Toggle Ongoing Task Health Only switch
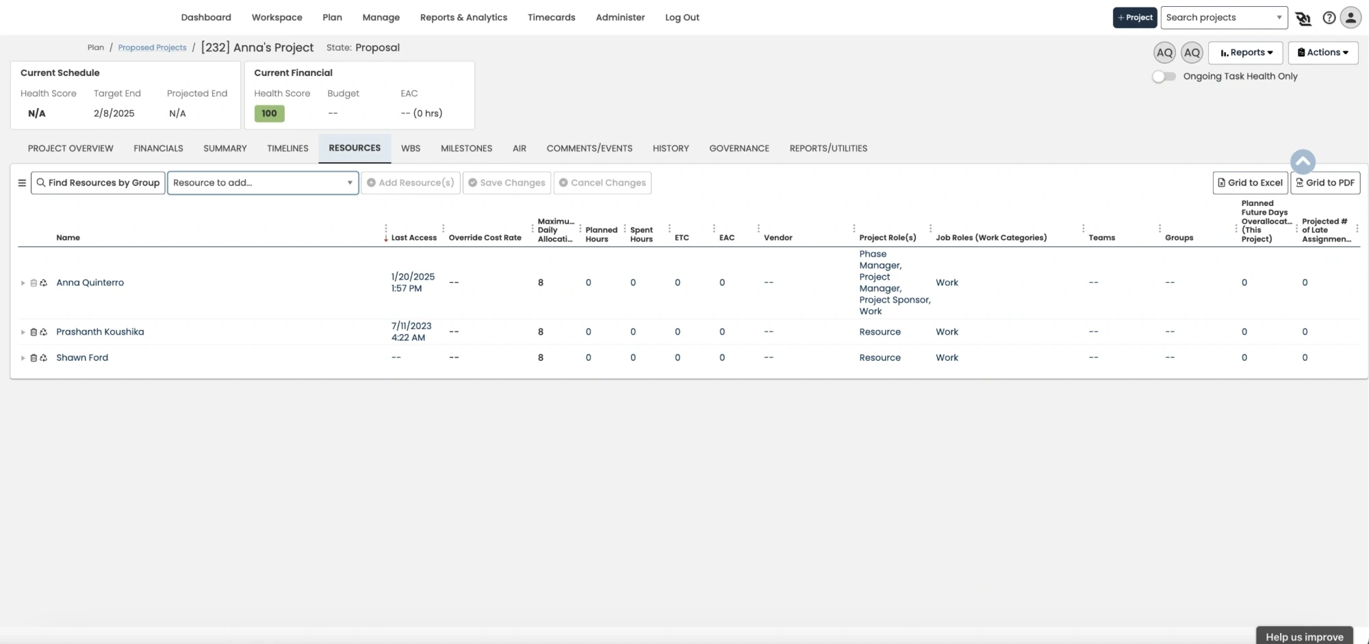 [1164, 77]
